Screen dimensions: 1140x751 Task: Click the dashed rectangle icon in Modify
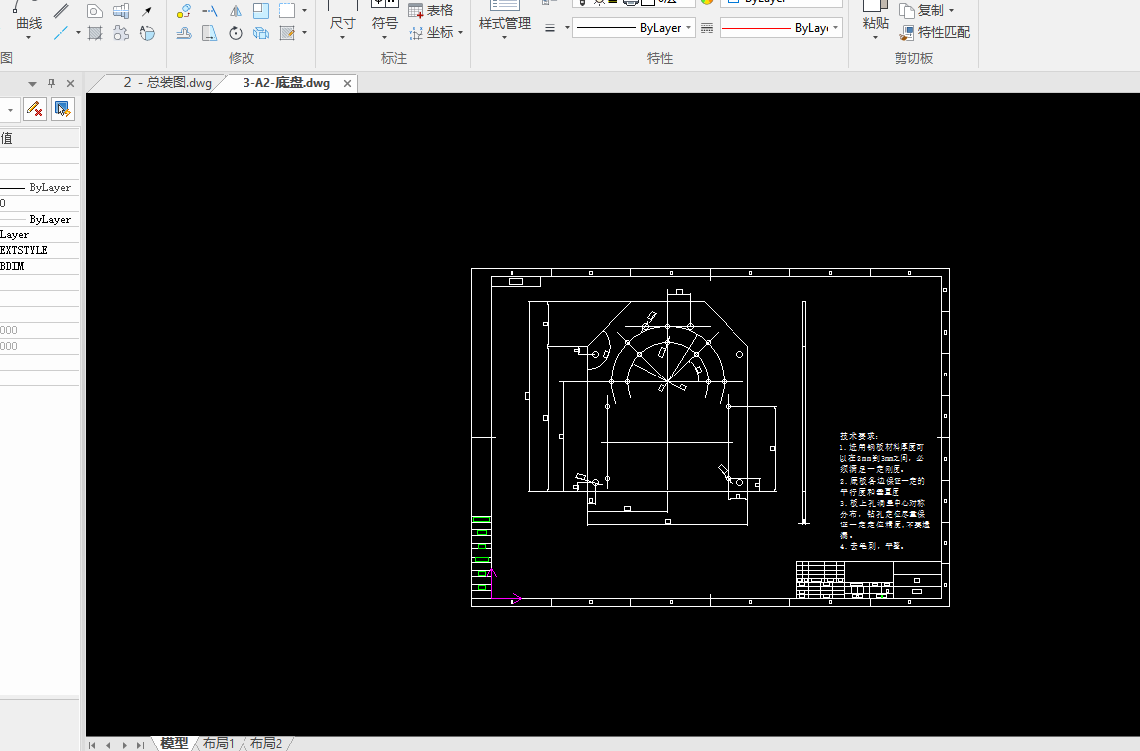coord(287,10)
